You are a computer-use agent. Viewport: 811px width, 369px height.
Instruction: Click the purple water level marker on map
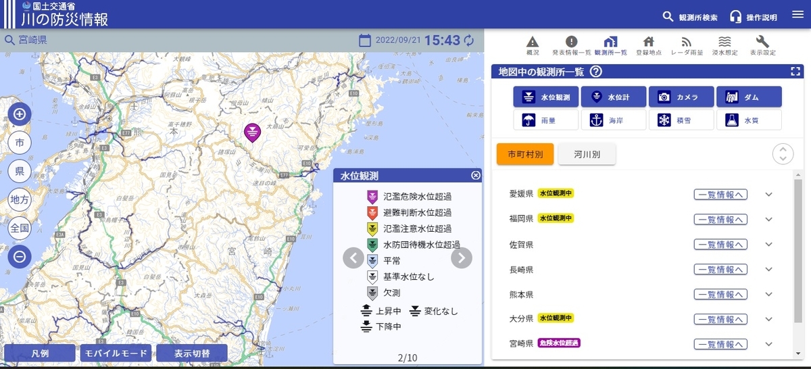coord(252,132)
